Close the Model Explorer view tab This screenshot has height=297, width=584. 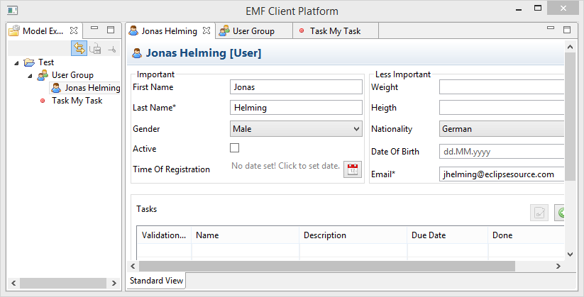click(74, 30)
